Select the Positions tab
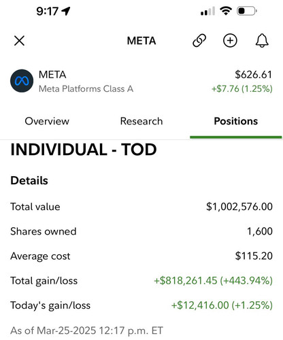Screen dimensions: 283x340 236,121
